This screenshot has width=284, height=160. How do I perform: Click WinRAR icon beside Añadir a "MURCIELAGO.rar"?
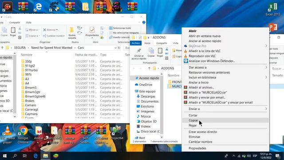point(185,92)
